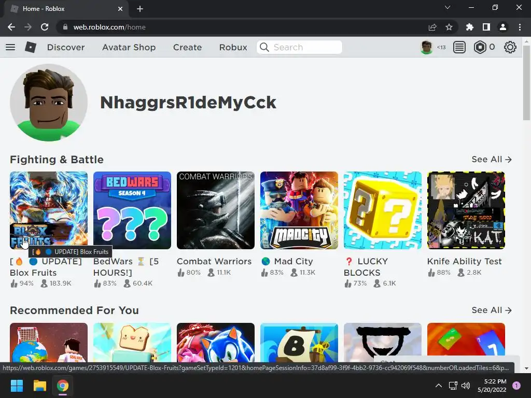The height and width of the screenshot is (398, 531).
Task: Open the Discover page
Action: click(66, 47)
